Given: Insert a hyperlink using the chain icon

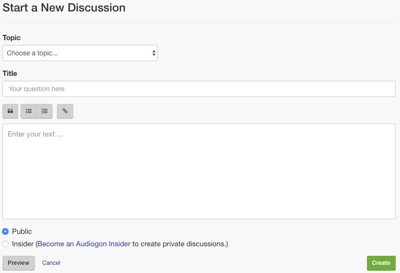Looking at the screenshot, I should 65,111.
